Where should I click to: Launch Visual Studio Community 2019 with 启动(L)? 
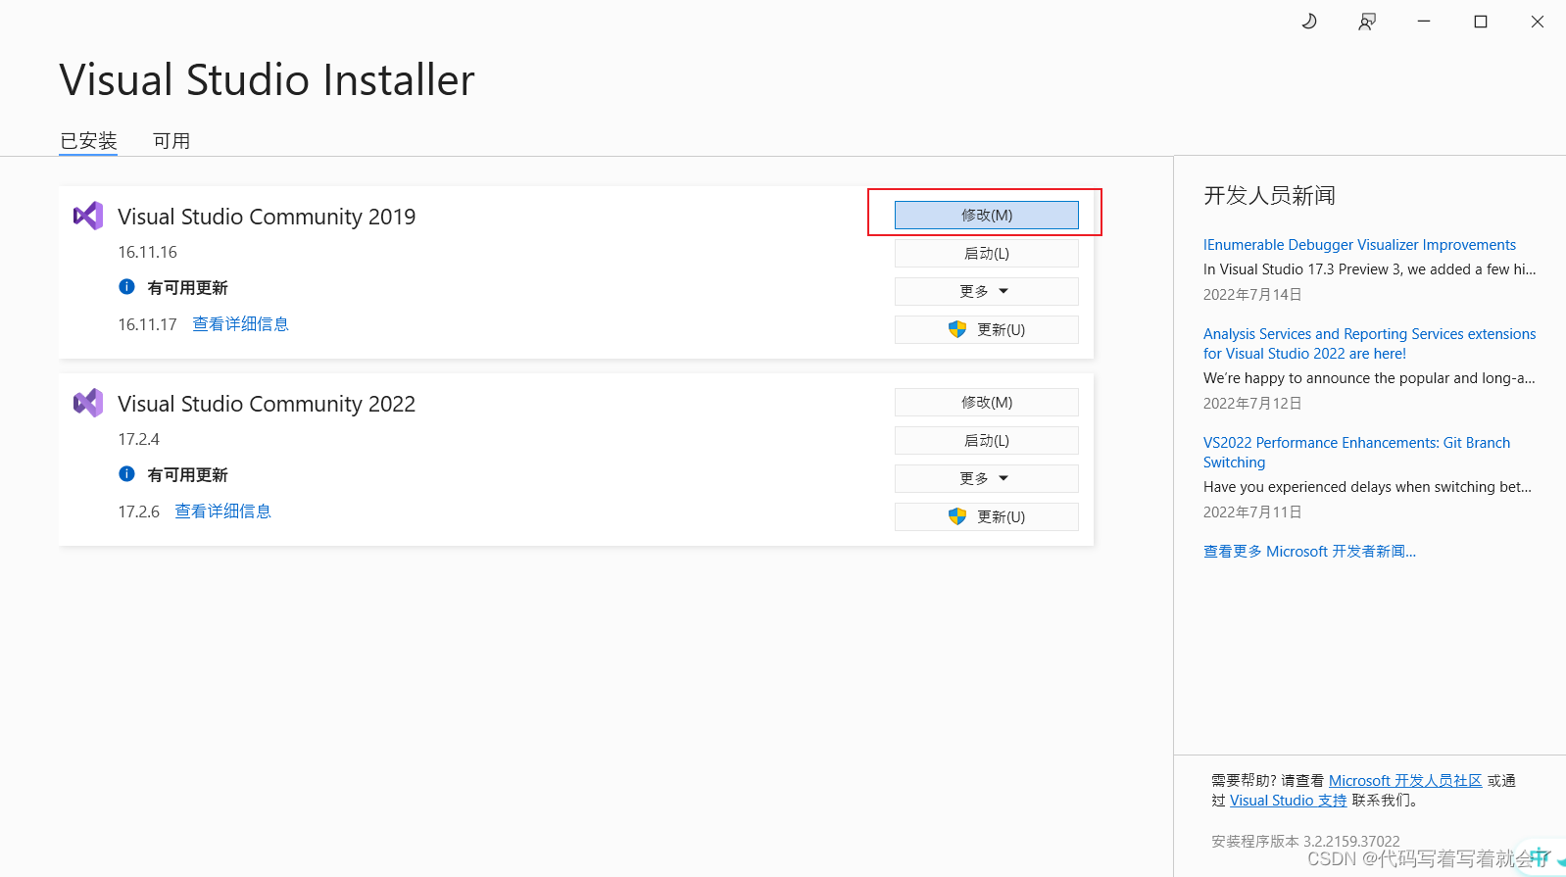(987, 254)
